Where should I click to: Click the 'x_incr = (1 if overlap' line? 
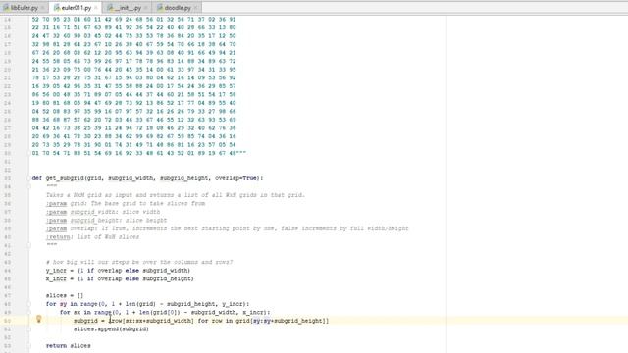[120, 278]
